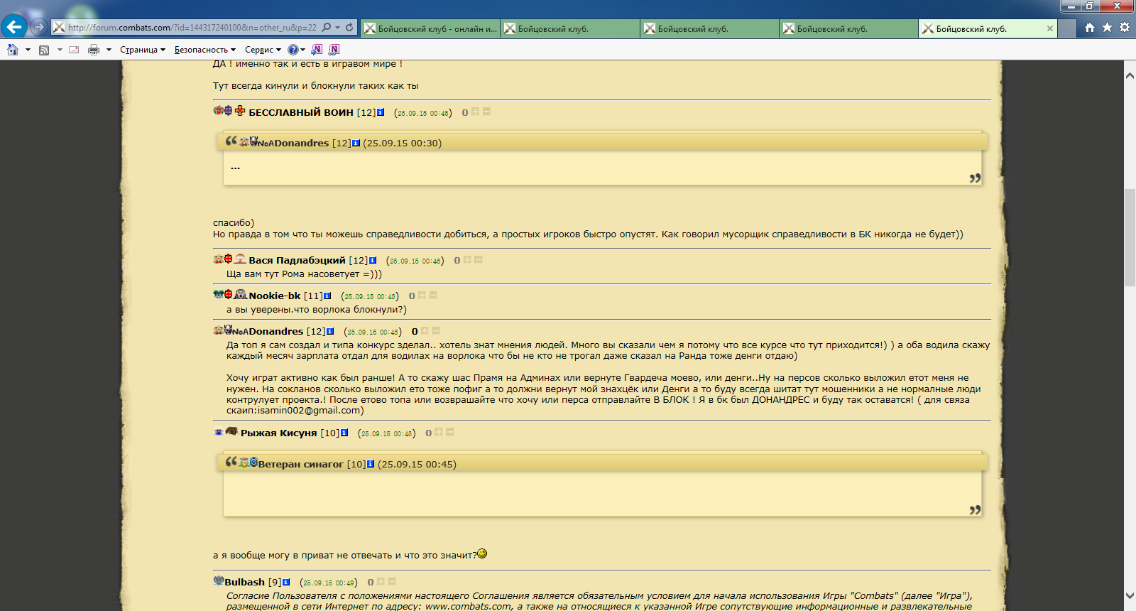Click the vertical scrollbar thumb
1136x611 pixels.
[x=1130, y=238]
